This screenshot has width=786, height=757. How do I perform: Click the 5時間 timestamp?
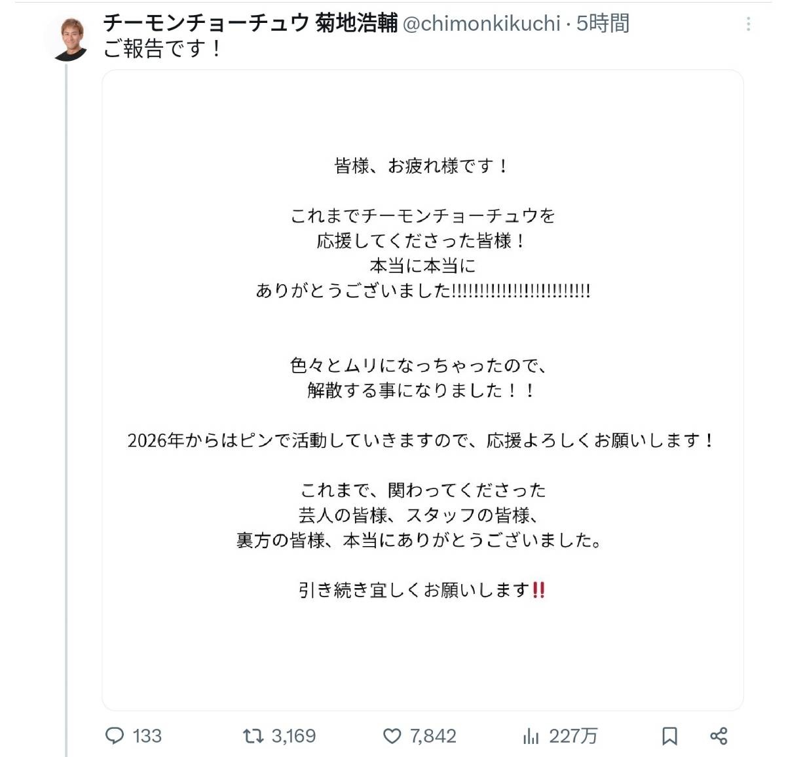click(x=603, y=24)
